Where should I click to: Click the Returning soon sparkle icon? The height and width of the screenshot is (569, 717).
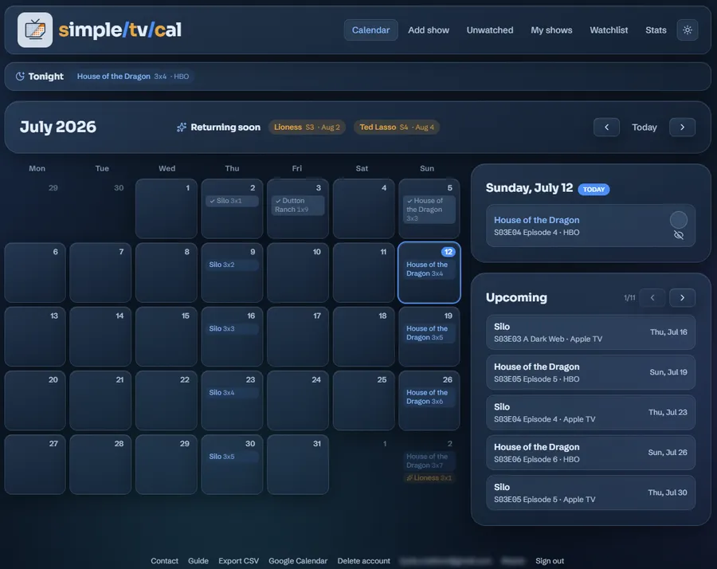(182, 128)
